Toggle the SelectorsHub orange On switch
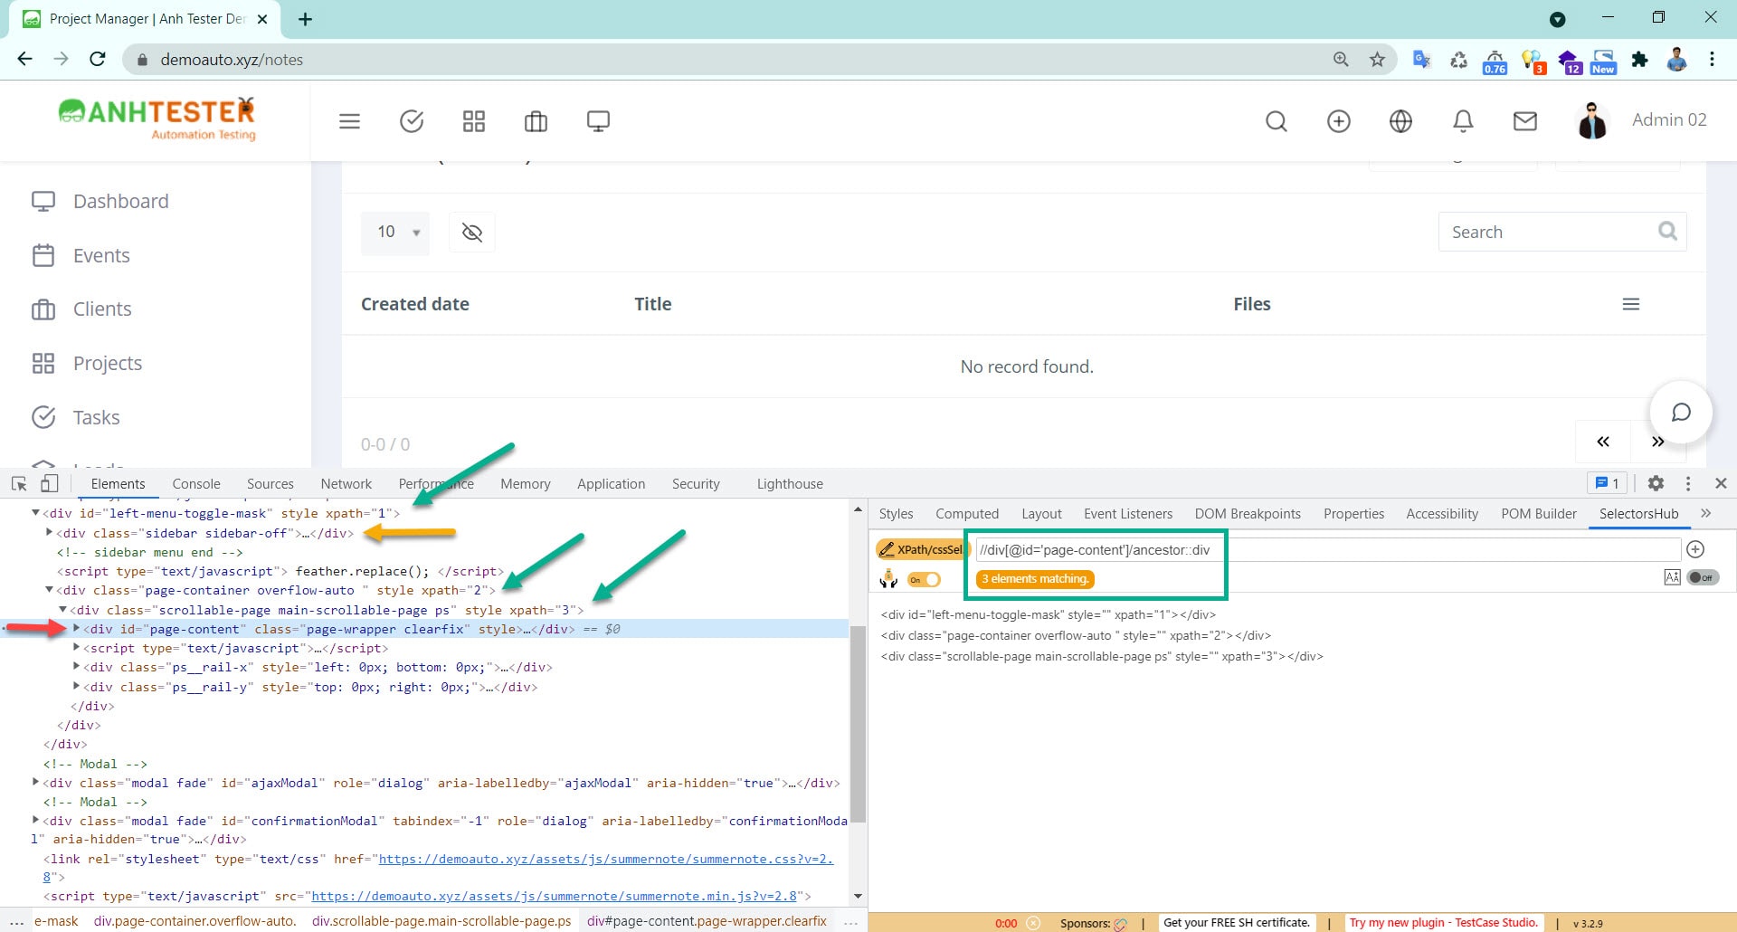Image resolution: width=1737 pixels, height=932 pixels. pyautogui.click(x=925, y=579)
